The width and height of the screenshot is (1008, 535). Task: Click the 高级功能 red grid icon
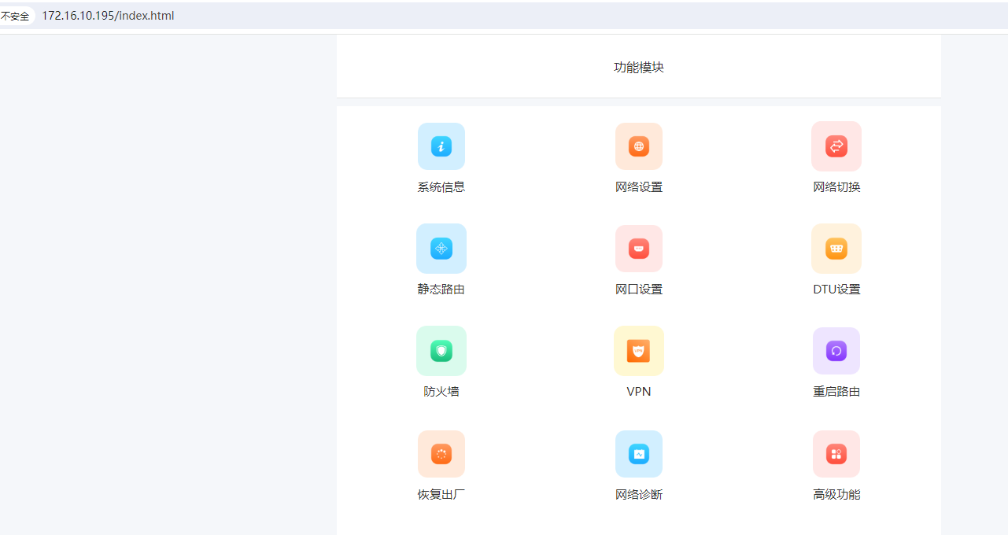(x=836, y=454)
